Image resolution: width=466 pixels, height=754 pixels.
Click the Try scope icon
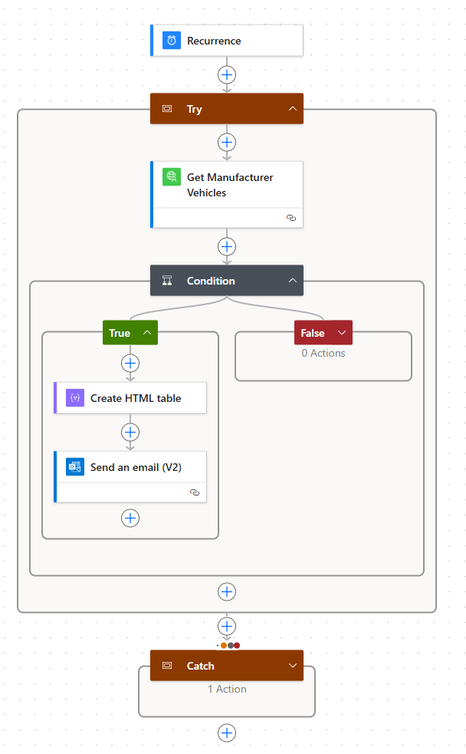click(x=167, y=109)
